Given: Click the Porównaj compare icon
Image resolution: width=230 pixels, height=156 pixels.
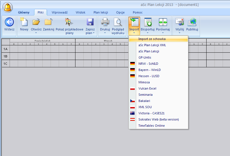Looking at the screenshot, I should 163,22.
